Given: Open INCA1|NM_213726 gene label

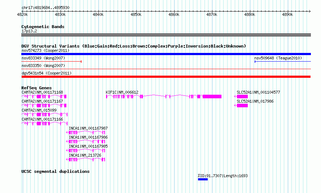Looking at the screenshot, I should click(85, 155).
